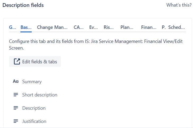
Task: Select the paragraph icon next to Short description
Action: tap(16, 95)
